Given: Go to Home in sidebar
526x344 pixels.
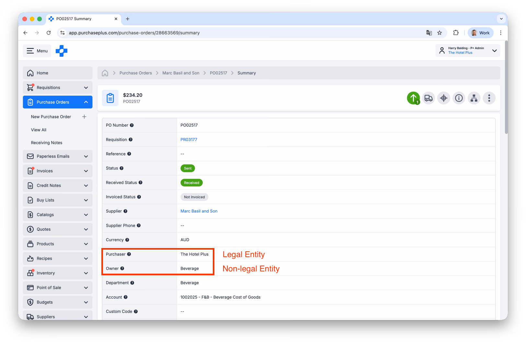Looking at the screenshot, I should [x=58, y=73].
